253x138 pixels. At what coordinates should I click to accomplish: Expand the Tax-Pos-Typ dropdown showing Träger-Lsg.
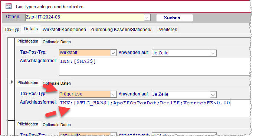click(x=113, y=94)
